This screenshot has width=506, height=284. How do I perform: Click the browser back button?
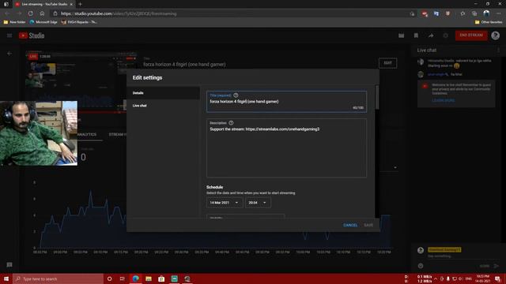point(7,13)
